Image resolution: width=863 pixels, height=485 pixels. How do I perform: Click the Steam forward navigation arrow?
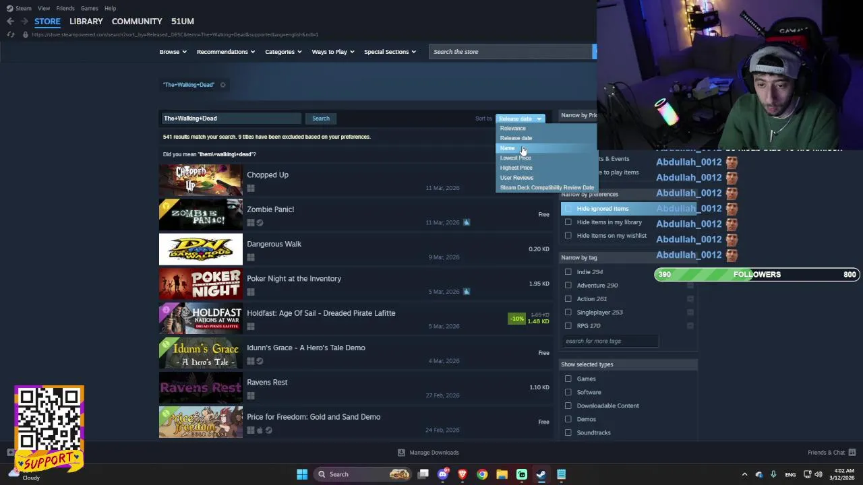(25, 22)
